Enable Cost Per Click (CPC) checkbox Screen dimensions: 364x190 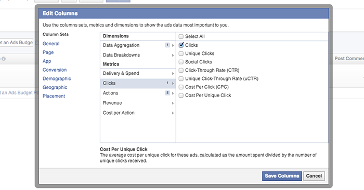tap(181, 87)
